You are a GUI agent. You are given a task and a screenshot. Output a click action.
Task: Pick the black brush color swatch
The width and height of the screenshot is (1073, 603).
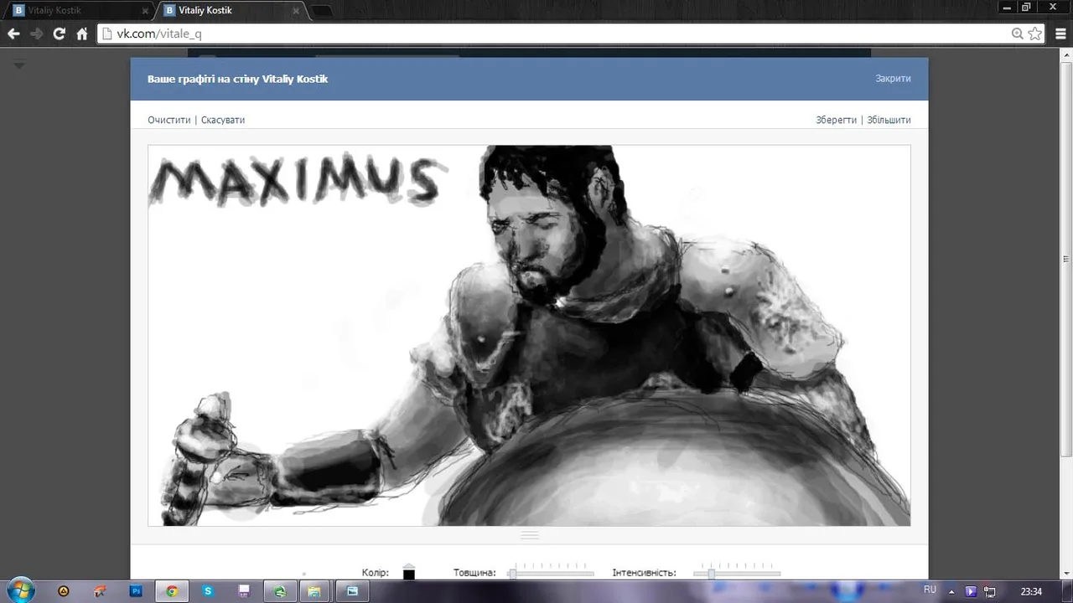click(409, 574)
